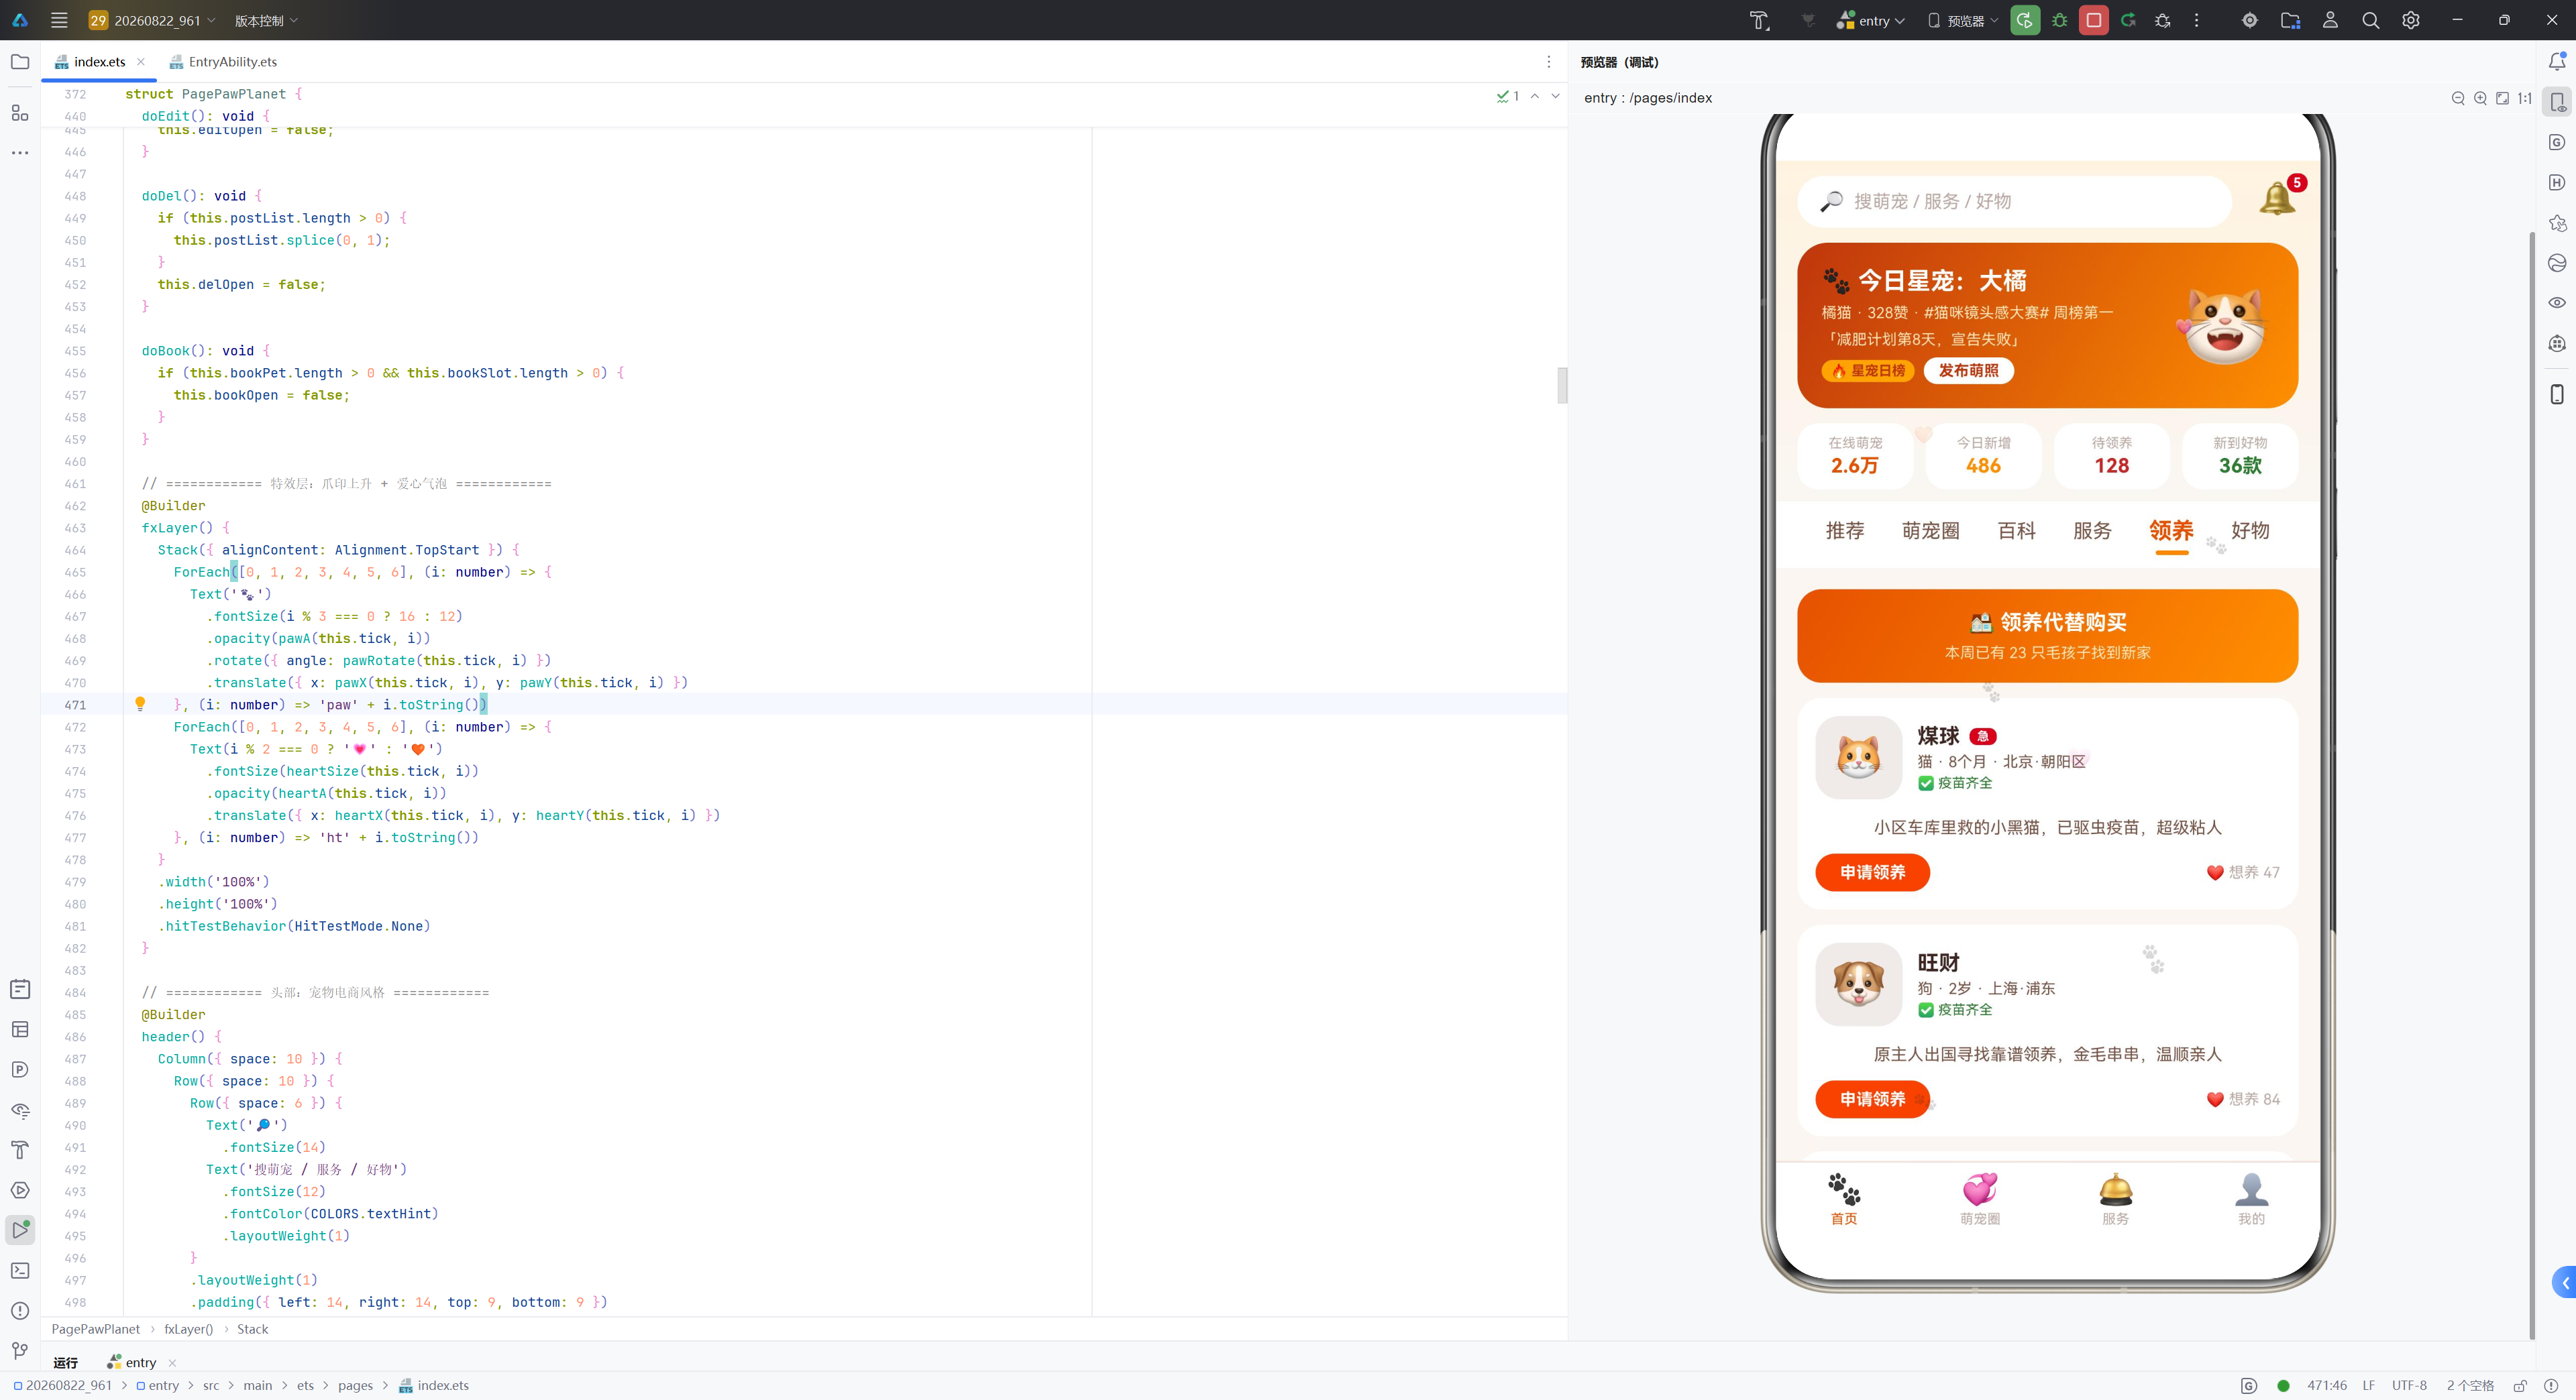The height and width of the screenshot is (1400, 2576).
Task: Open the Project folder tool window
Action: pos(20,62)
